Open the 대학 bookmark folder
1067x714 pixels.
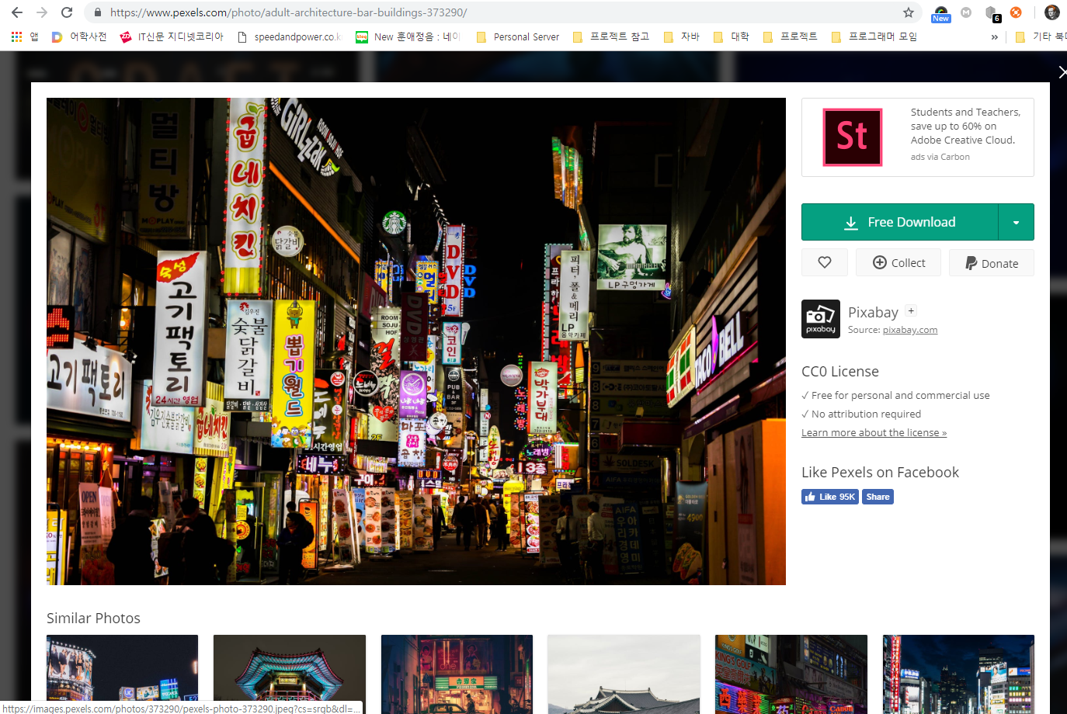click(x=732, y=36)
